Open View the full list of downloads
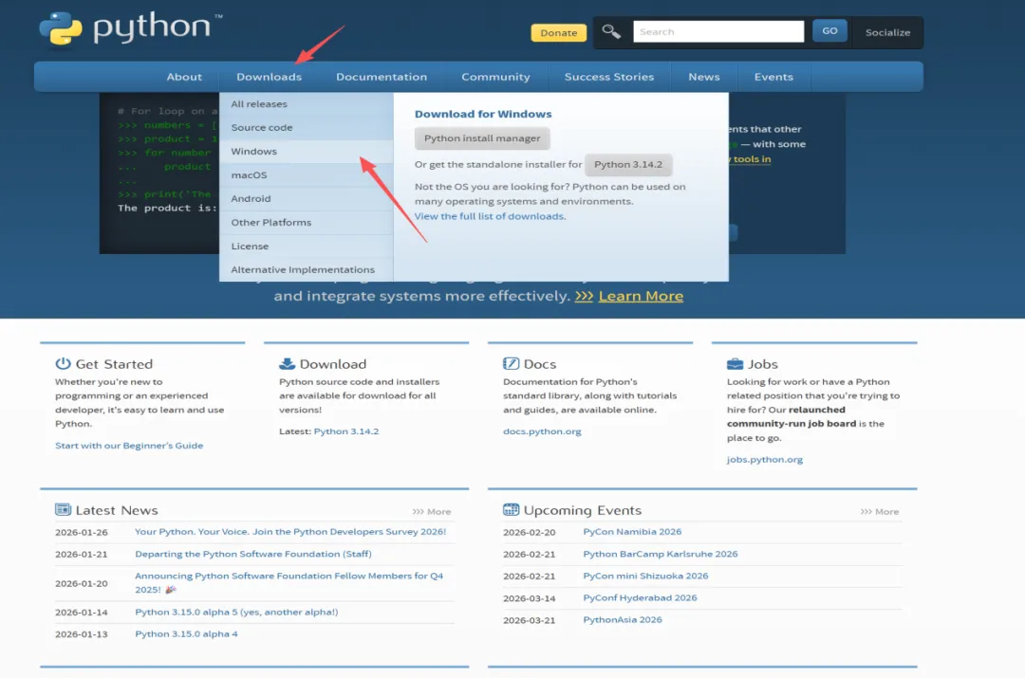Image resolution: width=1025 pixels, height=678 pixels. 490,216
